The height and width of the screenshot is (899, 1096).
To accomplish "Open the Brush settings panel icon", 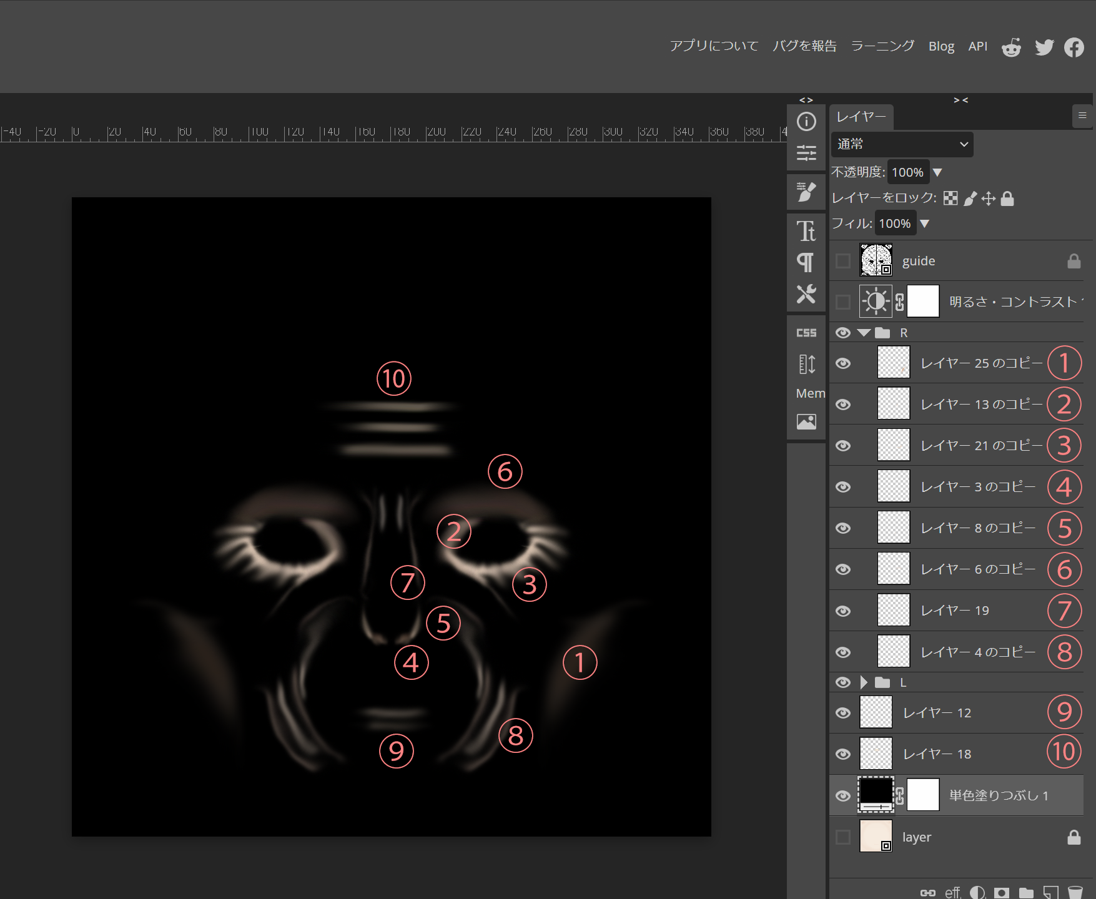I will [806, 192].
